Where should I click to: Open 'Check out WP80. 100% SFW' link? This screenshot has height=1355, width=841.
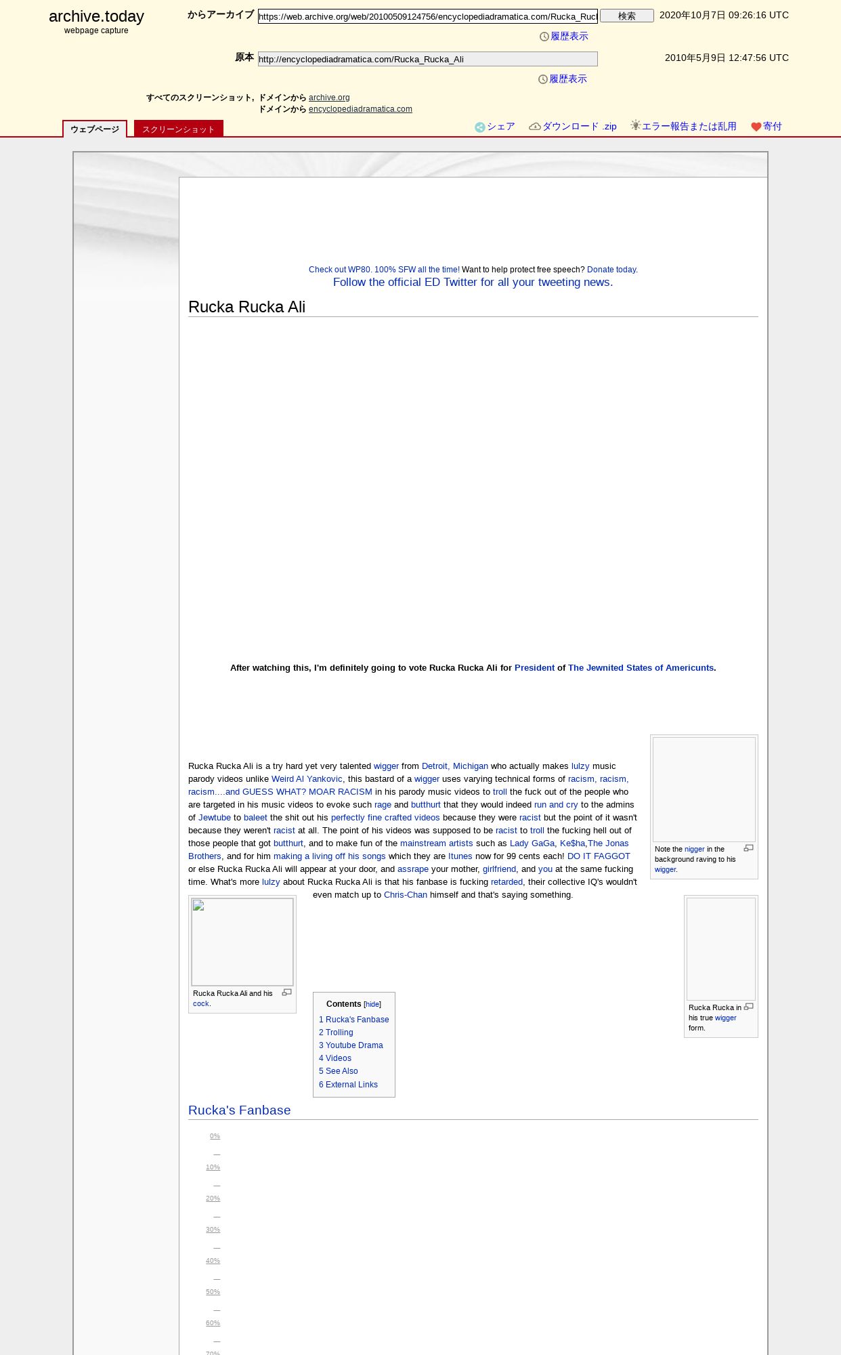click(384, 270)
